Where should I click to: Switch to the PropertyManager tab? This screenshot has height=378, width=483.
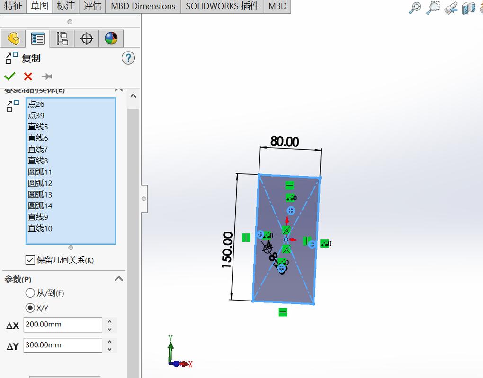tap(38, 38)
